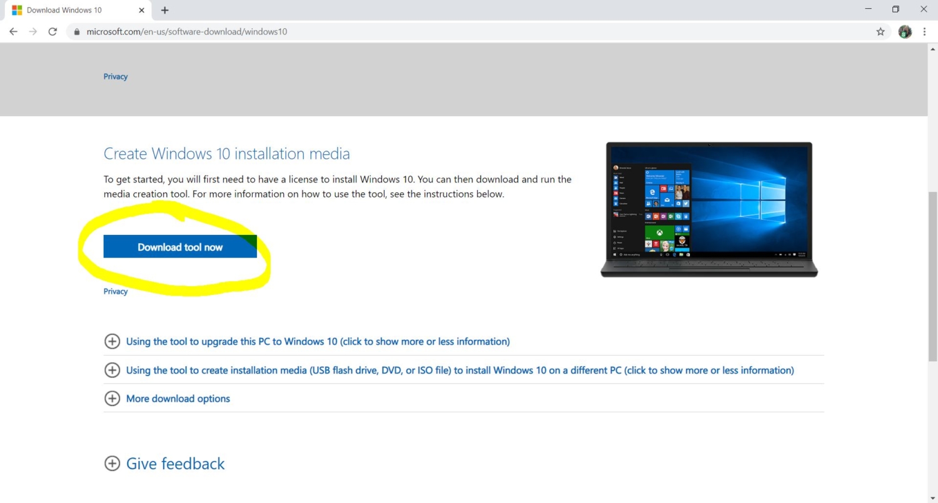The height and width of the screenshot is (503, 938).
Task: Click the Windows 10 laptop image
Action: (709, 209)
